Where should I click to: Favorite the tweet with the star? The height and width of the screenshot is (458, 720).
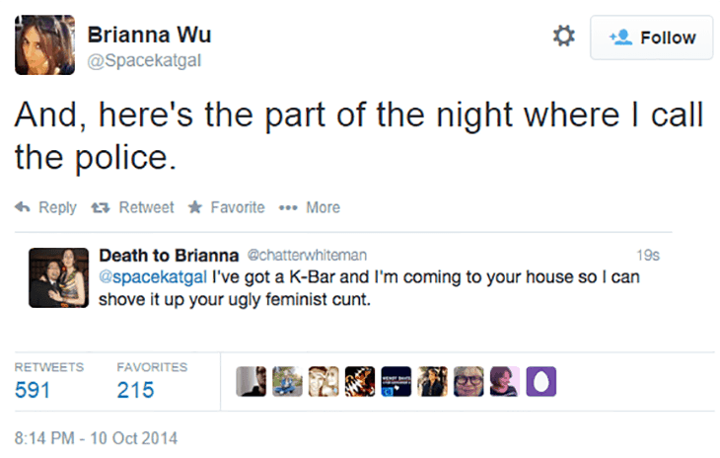(x=226, y=207)
